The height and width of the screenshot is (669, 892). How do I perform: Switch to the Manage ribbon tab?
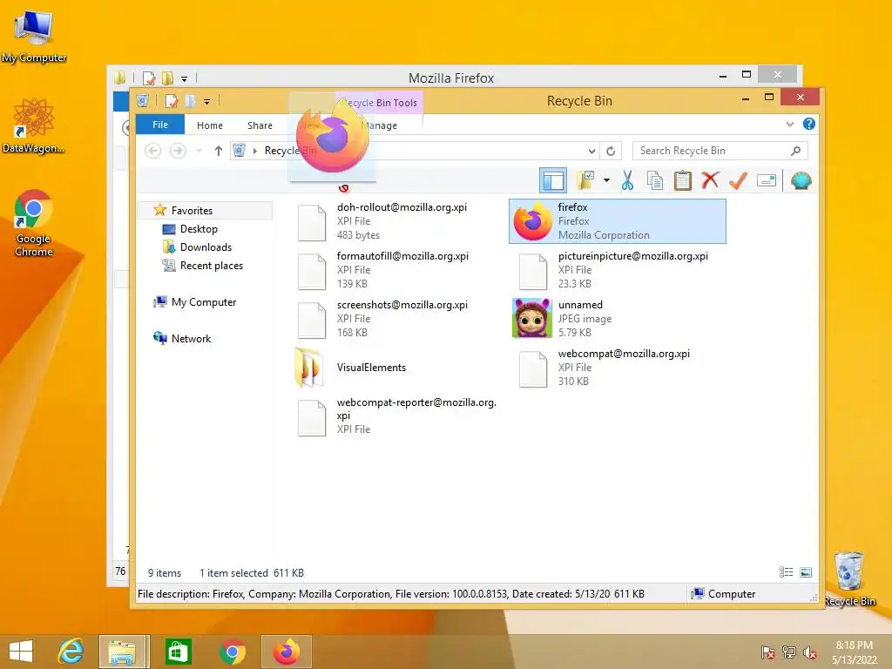(x=380, y=125)
